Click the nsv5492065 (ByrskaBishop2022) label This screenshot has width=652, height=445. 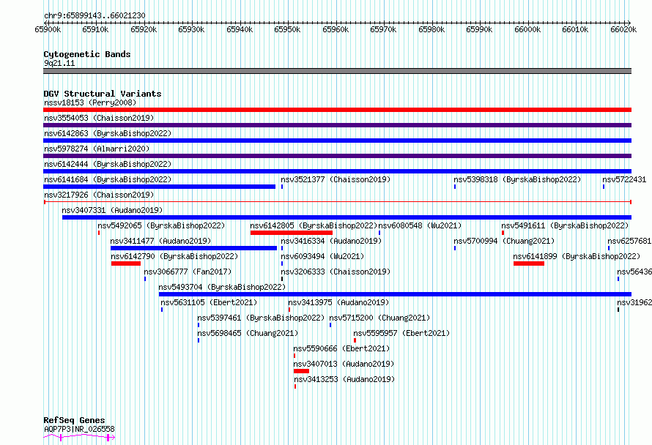tap(161, 225)
